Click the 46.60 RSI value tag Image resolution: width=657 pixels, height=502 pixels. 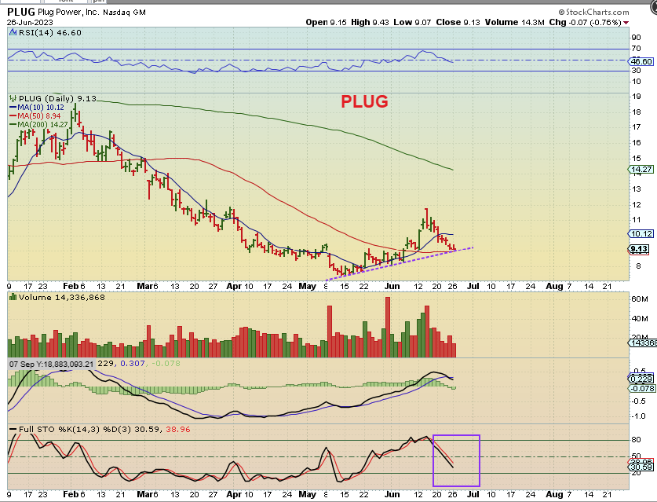tap(642, 60)
